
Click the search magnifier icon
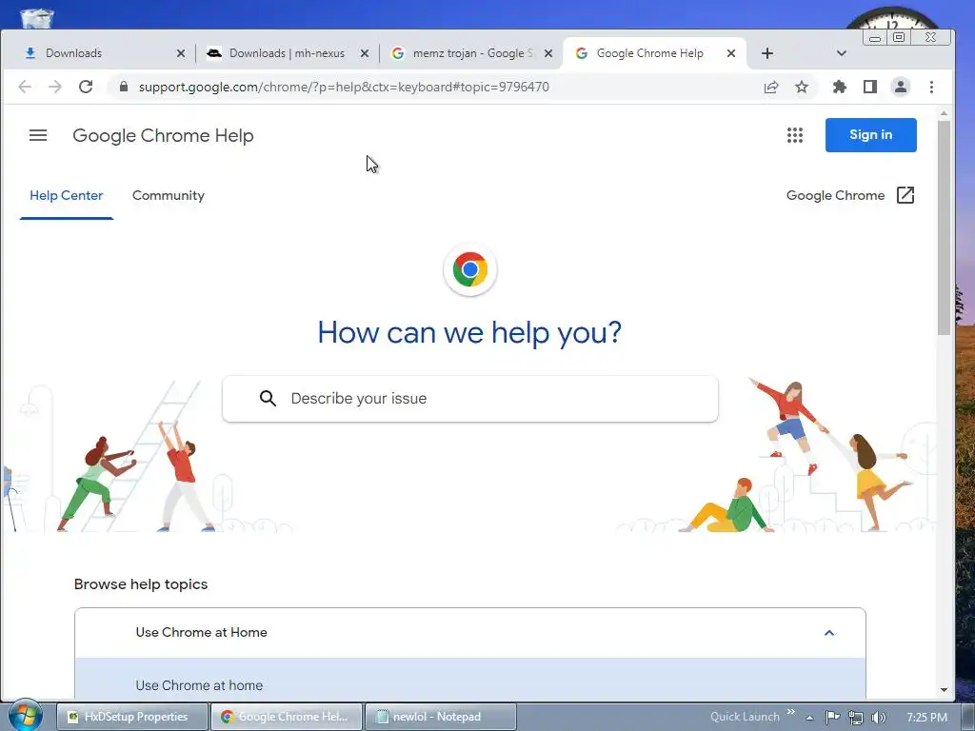click(x=268, y=399)
